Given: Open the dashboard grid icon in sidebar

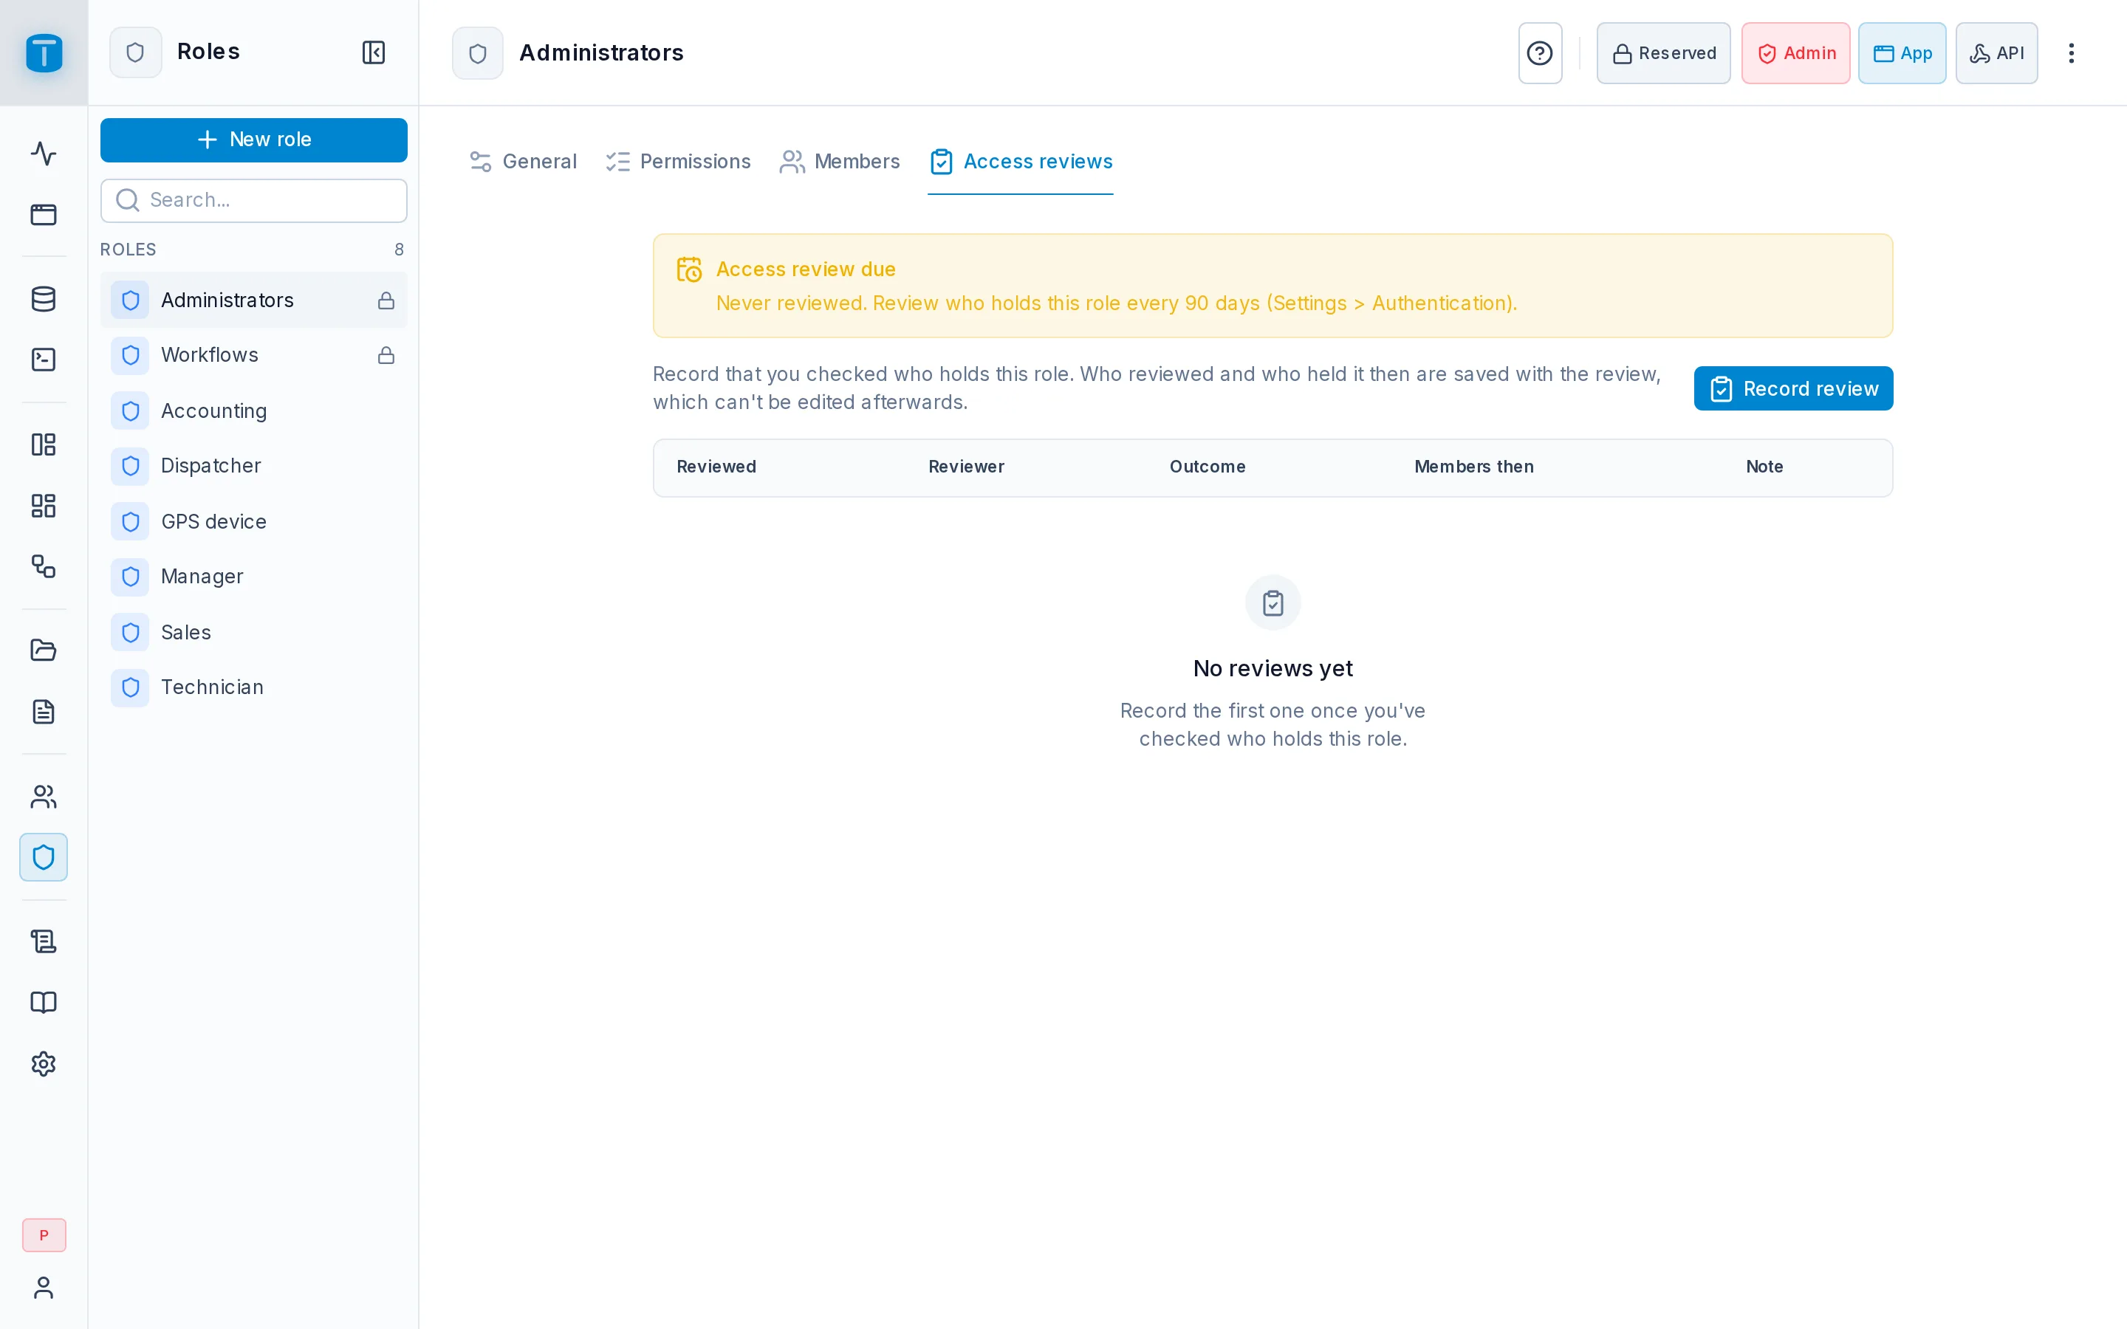Looking at the screenshot, I should click(44, 506).
